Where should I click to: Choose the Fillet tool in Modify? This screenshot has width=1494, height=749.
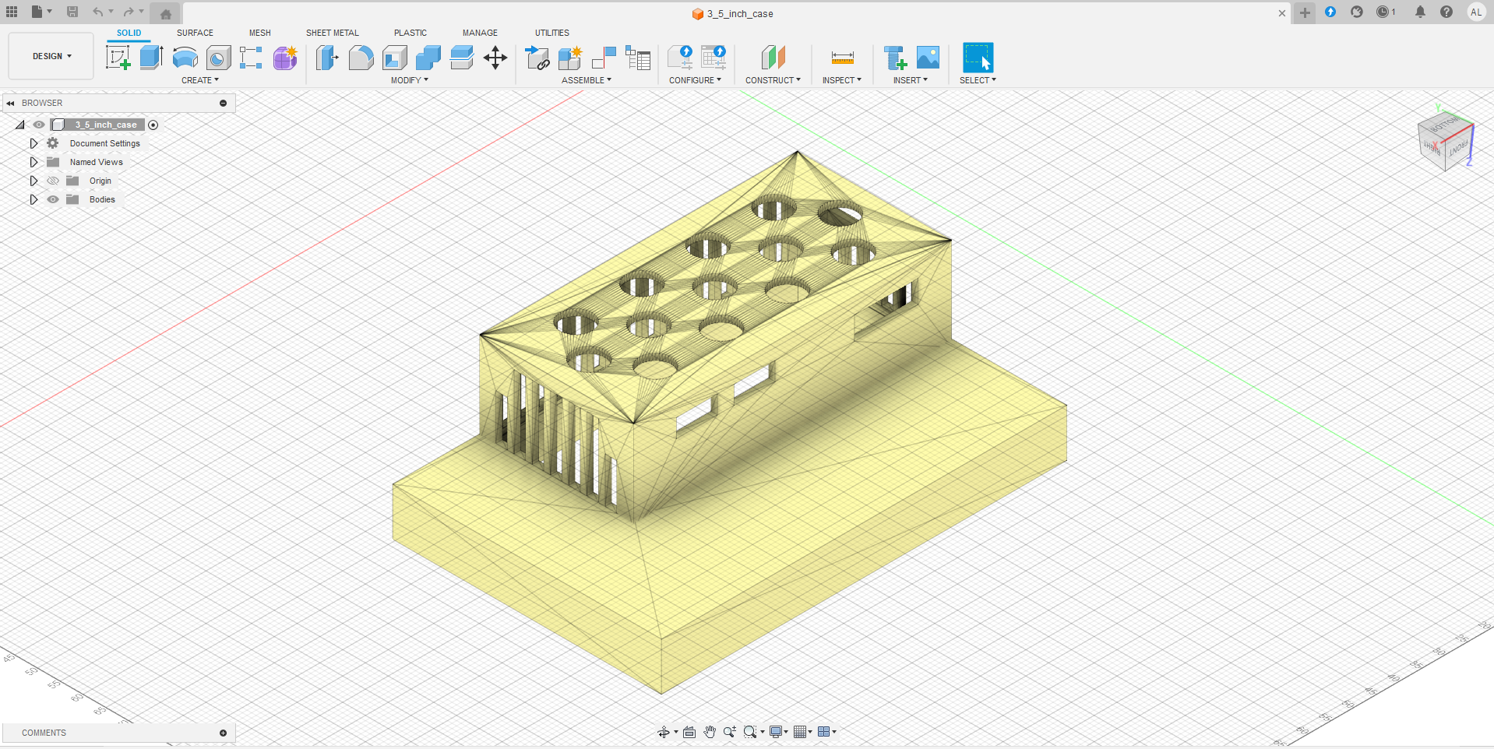tap(361, 58)
